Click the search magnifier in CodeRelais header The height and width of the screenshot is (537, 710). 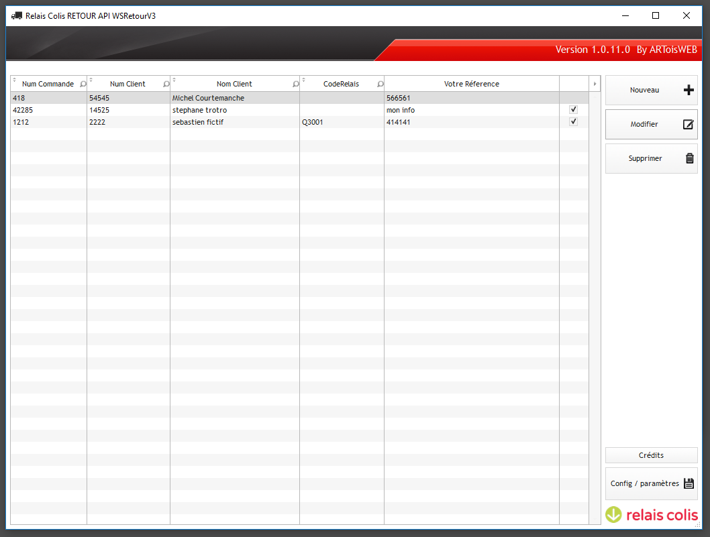tap(380, 84)
